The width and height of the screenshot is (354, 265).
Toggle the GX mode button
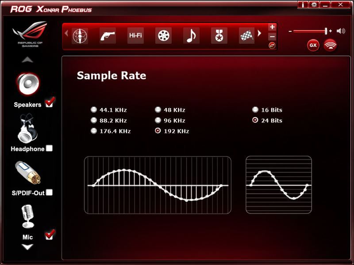[313, 45]
